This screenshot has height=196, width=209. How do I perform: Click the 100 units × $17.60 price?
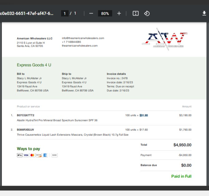[136, 130]
